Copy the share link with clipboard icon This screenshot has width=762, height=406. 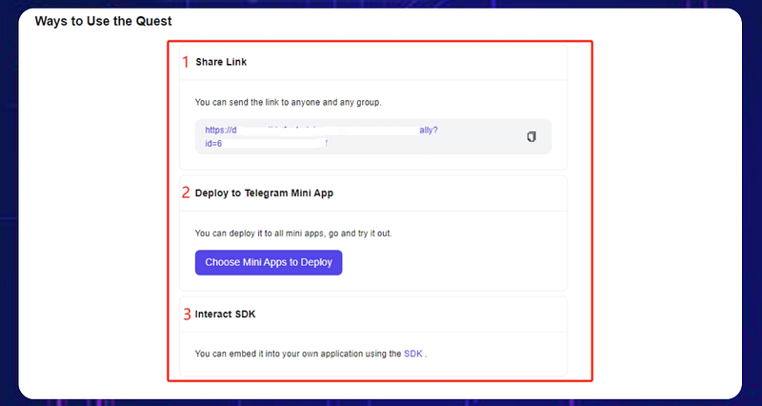(531, 136)
